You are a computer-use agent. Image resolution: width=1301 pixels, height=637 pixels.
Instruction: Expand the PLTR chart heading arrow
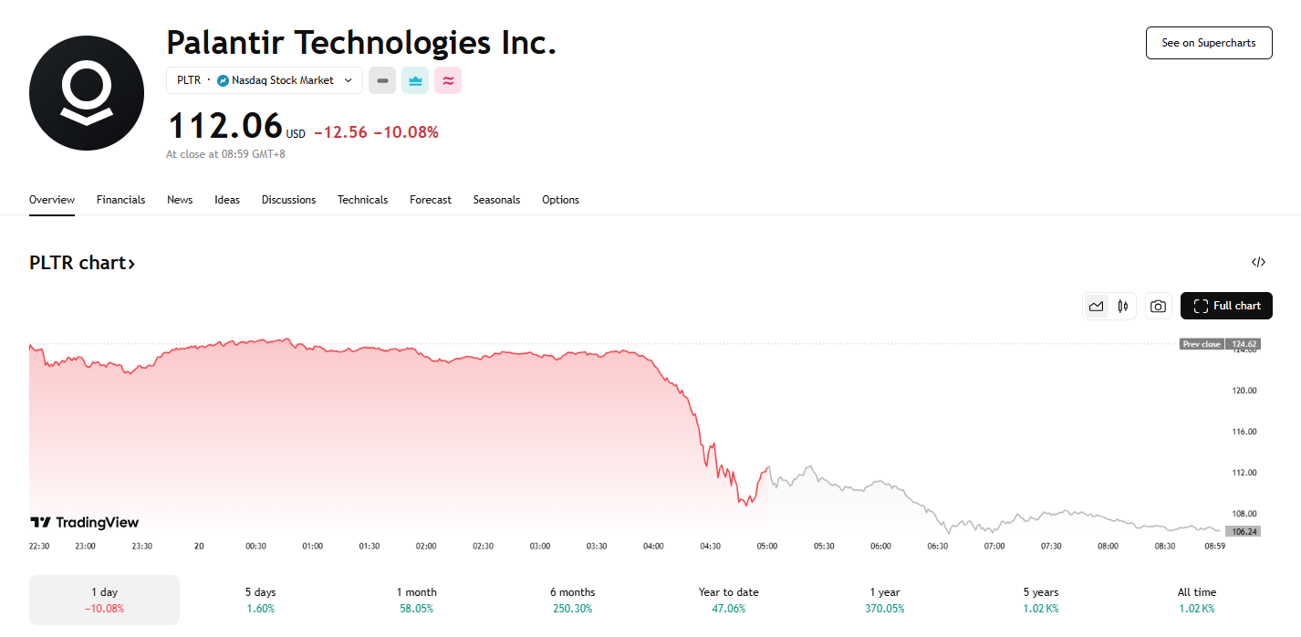click(131, 264)
